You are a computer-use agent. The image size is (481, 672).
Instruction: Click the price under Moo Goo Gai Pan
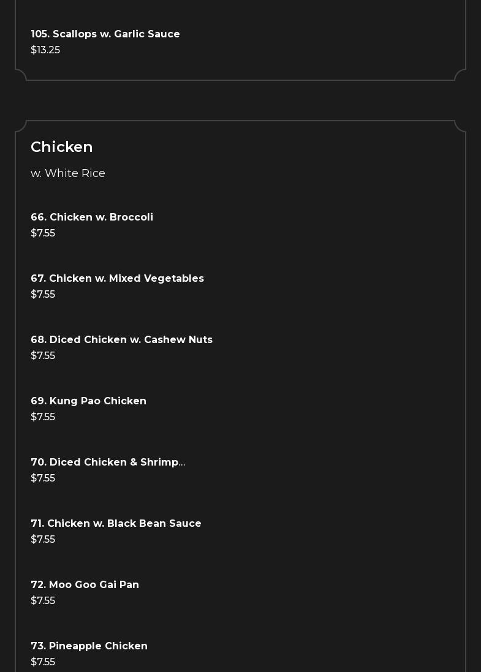(43, 600)
